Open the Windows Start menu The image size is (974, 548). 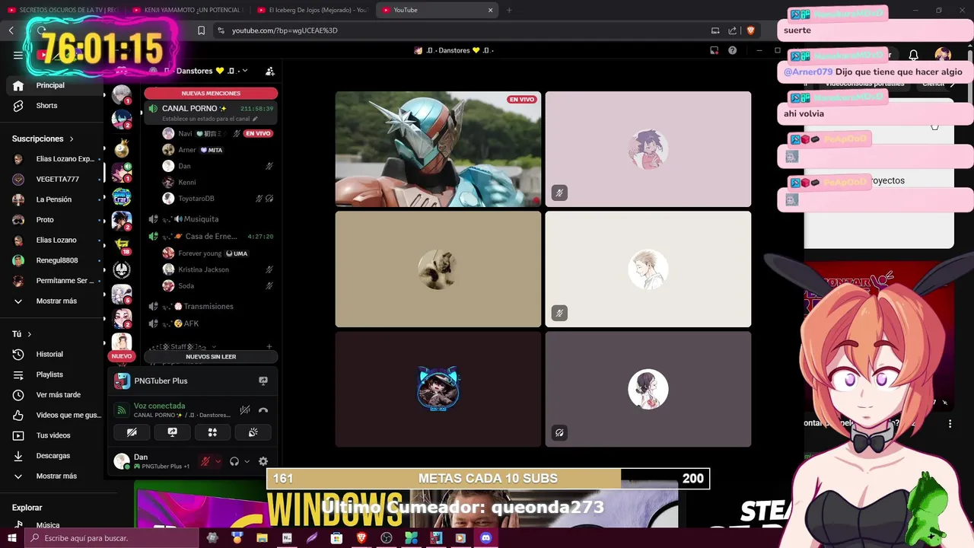pos(11,538)
